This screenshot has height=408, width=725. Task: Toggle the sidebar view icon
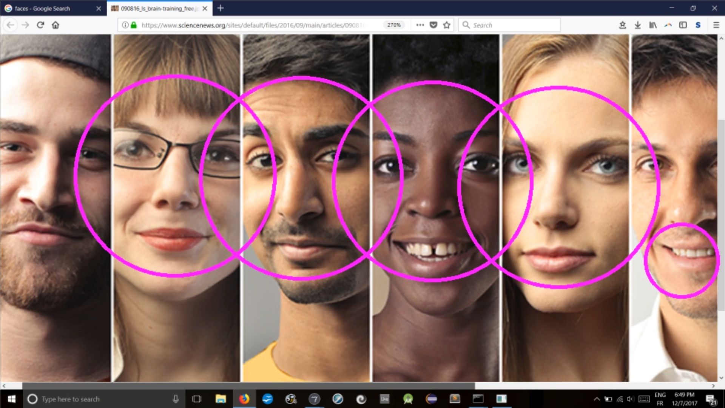point(683,25)
